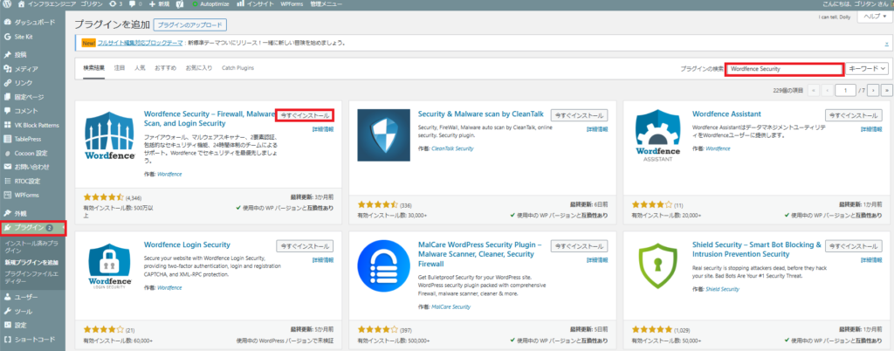
Task: Switch to the 注目 tab
Action: click(120, 68)
